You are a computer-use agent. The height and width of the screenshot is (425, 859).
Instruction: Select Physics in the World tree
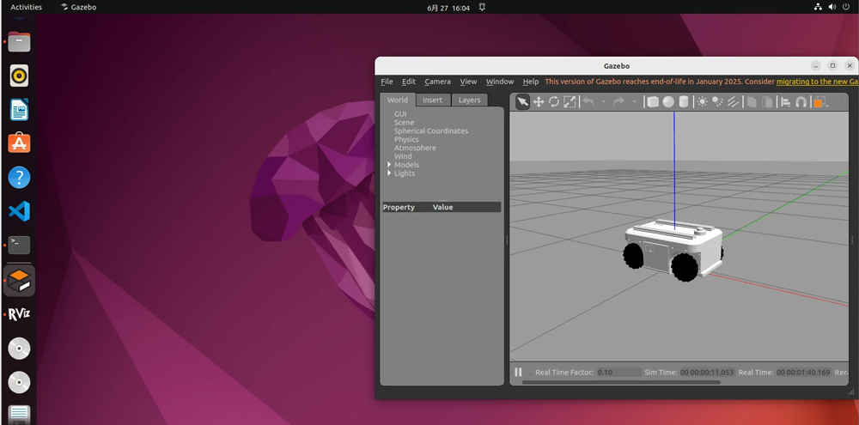[406, 139]
